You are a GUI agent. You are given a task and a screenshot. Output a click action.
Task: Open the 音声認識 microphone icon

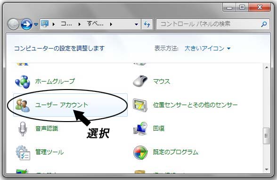click(x=23, y=129)
